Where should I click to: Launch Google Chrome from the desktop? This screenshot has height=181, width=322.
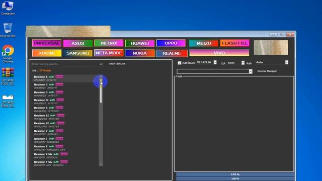coord(8,54)
